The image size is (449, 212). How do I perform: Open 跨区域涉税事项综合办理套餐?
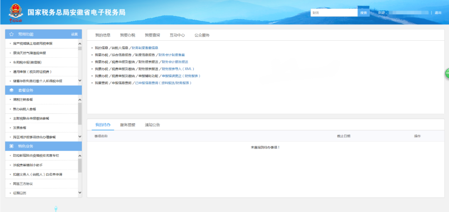pos(35,137)
